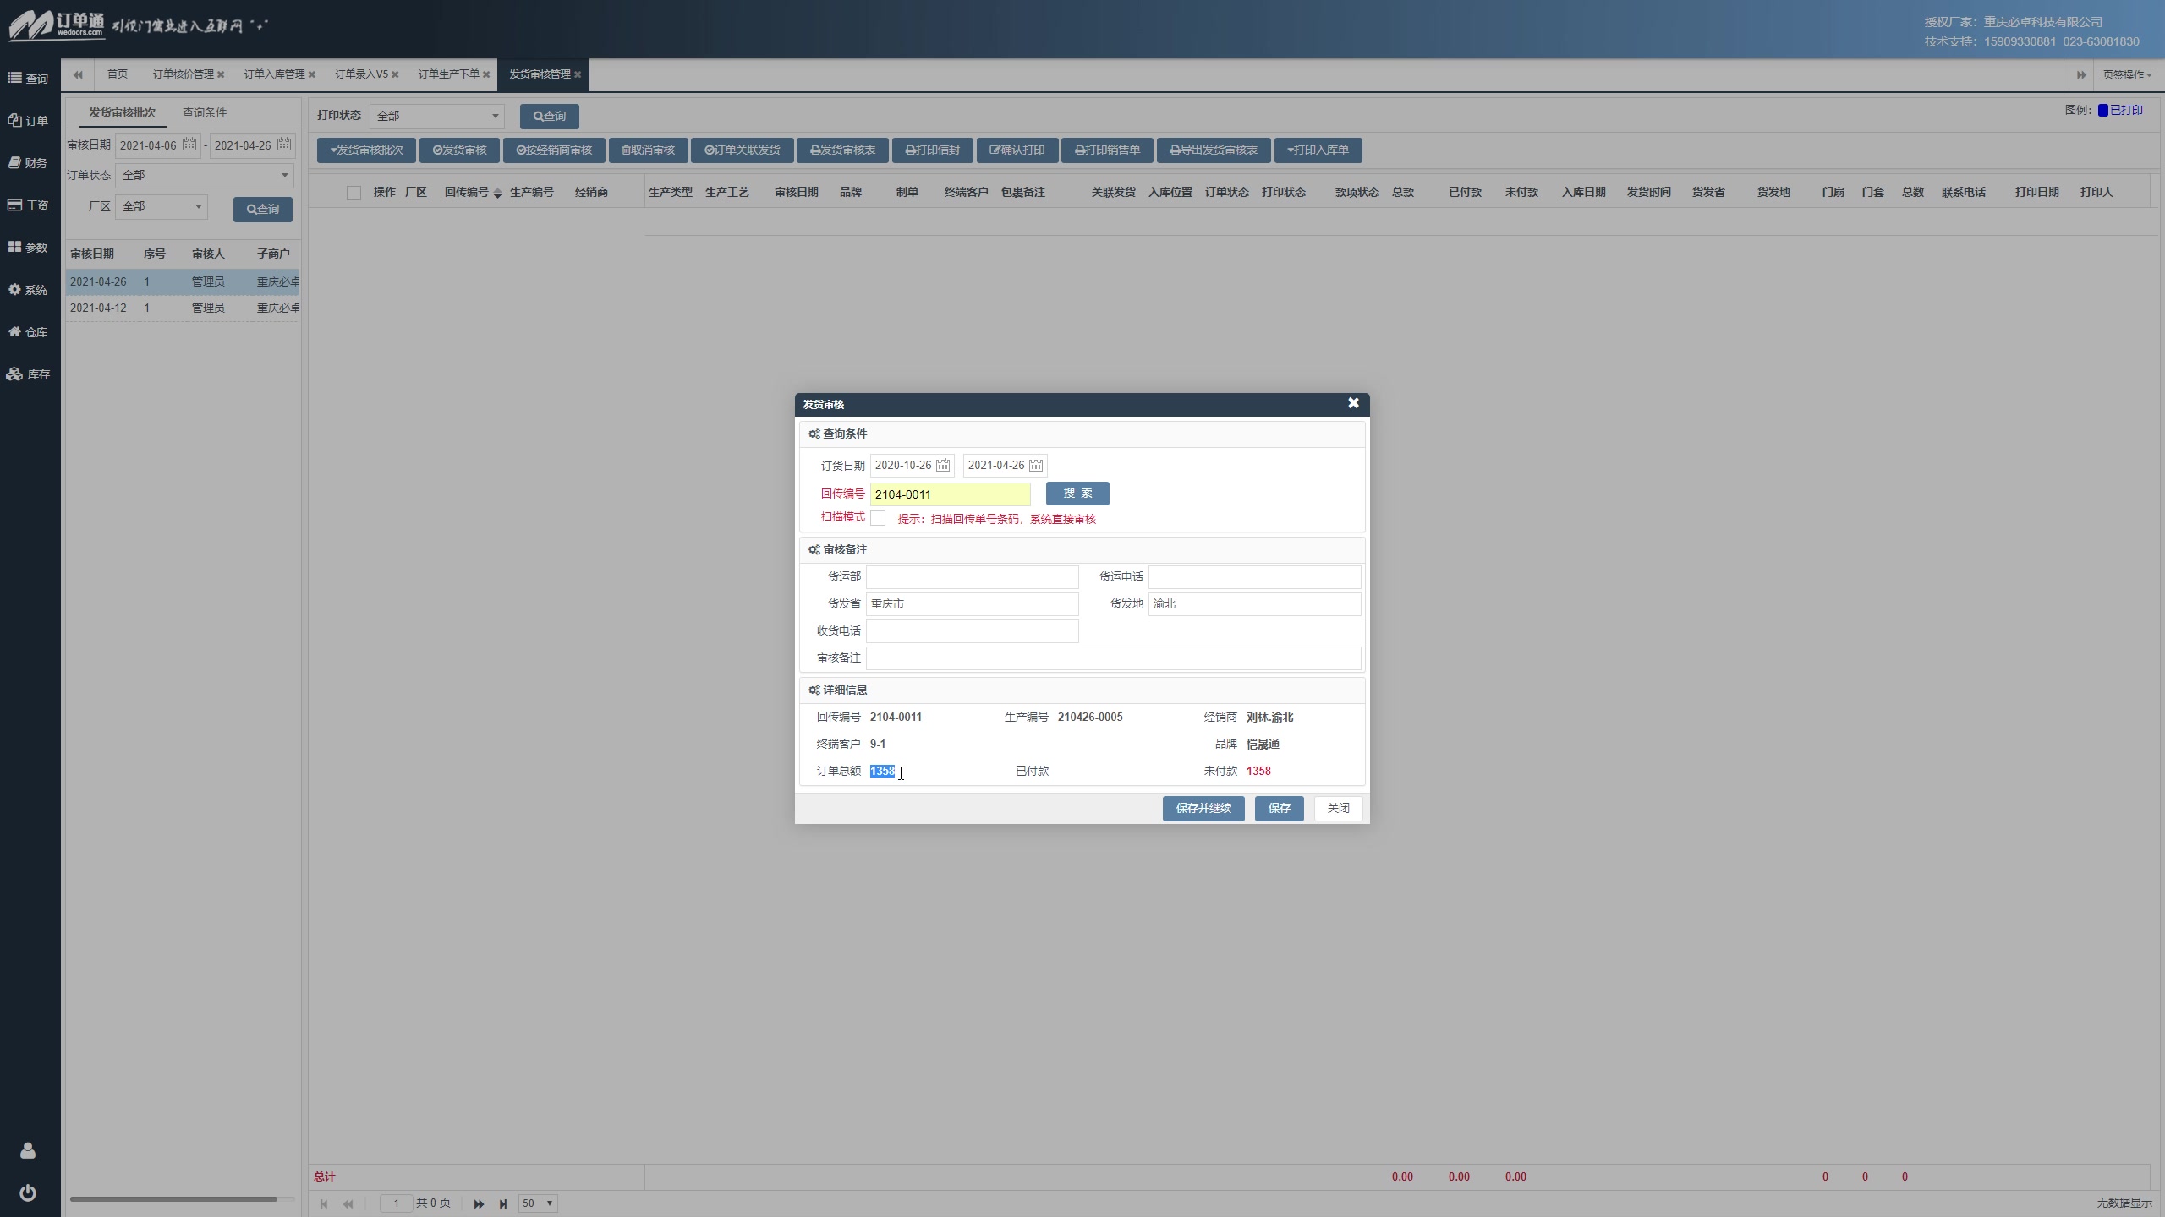Click the 按经销商审核 toolbar button

[554, 150]
